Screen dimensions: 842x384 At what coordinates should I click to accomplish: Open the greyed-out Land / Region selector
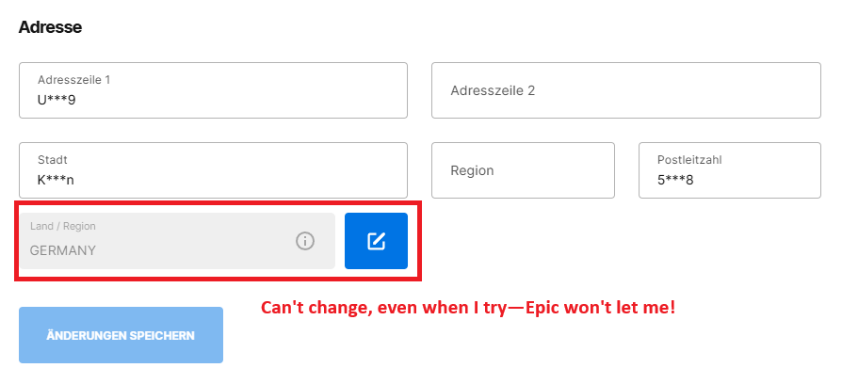178,241
